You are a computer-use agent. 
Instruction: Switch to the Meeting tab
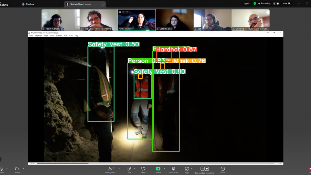28,4
